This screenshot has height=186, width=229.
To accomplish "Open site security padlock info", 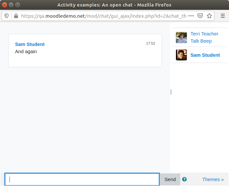I will (16, 16).
